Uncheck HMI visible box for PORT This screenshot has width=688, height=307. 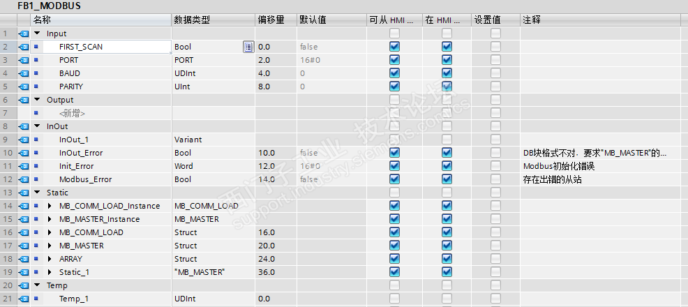click(x=447, y=59)
